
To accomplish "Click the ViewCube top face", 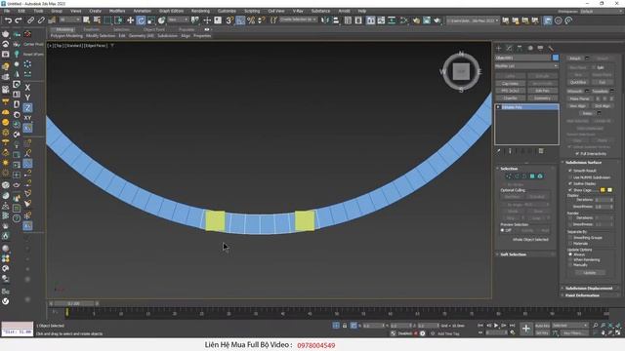I will point(461,71).
